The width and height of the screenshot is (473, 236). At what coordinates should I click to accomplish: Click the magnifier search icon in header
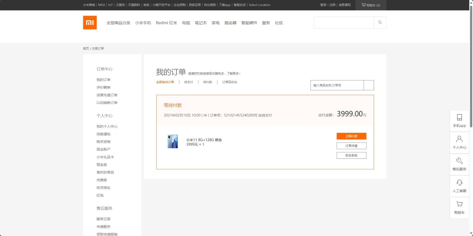[x=380, y=22]
